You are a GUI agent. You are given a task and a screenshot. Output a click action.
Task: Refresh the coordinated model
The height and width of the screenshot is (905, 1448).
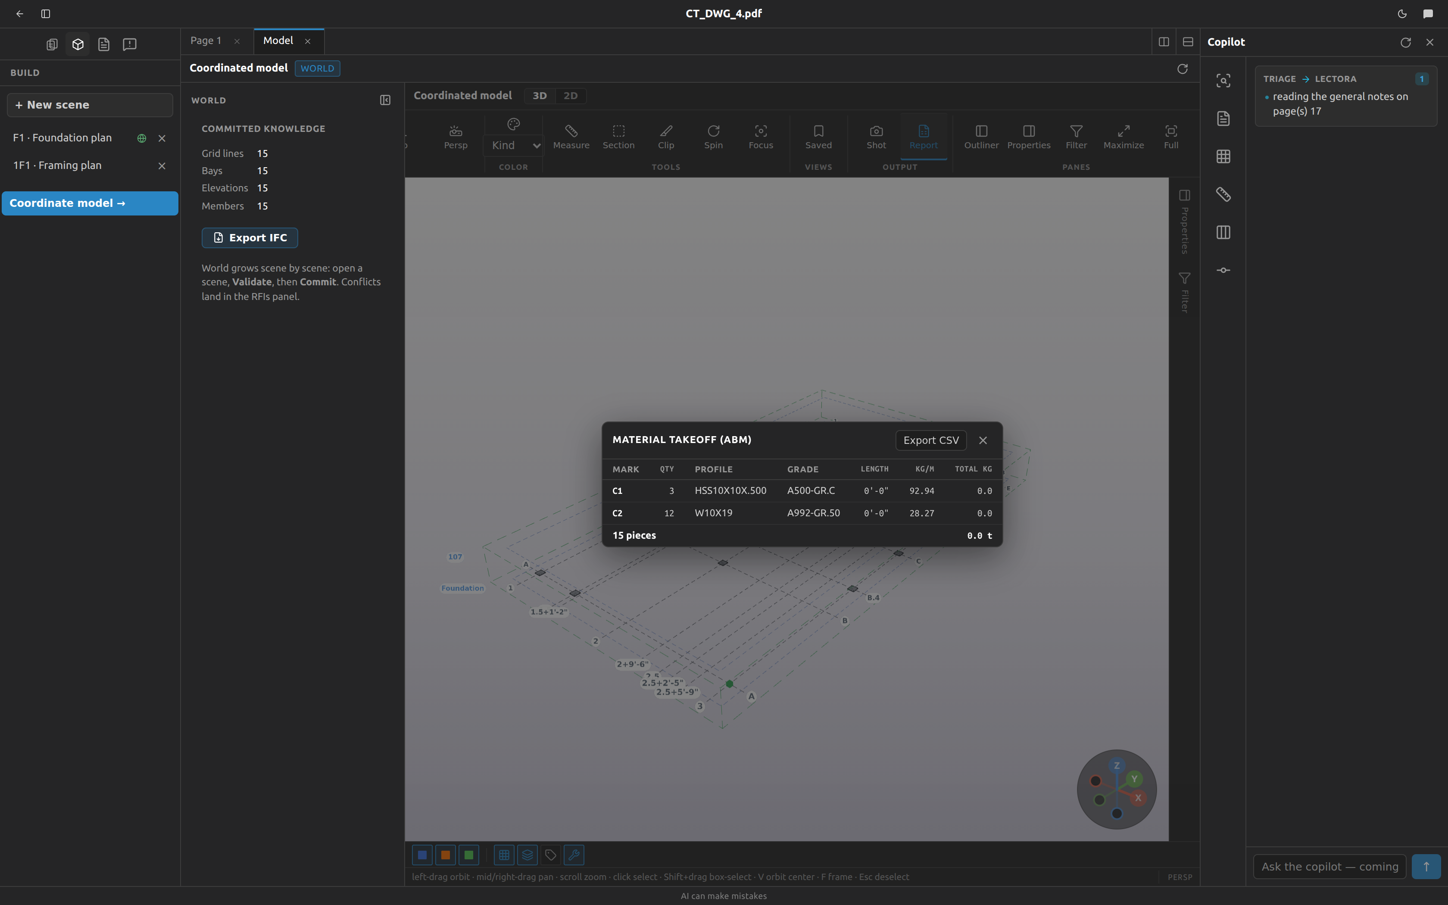1183,69
